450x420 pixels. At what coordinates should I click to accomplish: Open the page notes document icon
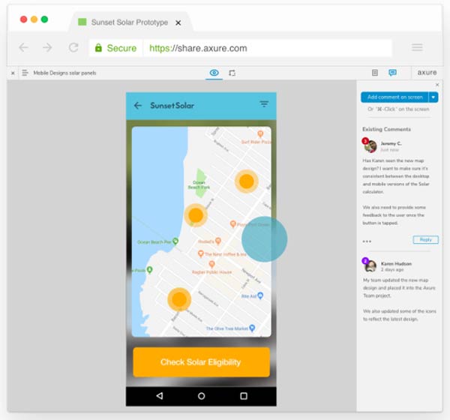click(375, 73)
